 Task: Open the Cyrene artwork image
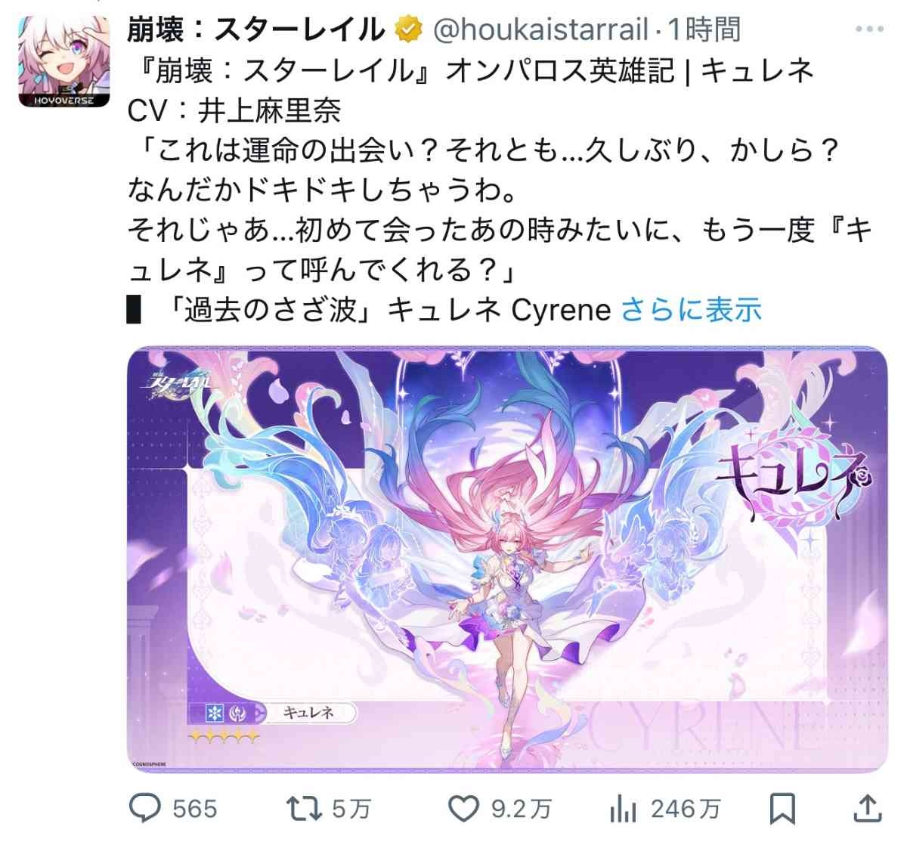507,560
